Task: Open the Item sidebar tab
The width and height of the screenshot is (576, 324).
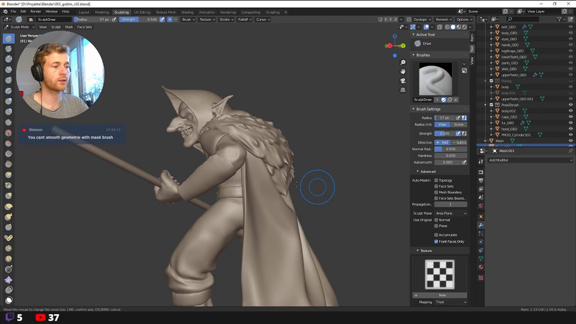Action: pyautogui.click(x=472, y=37)
